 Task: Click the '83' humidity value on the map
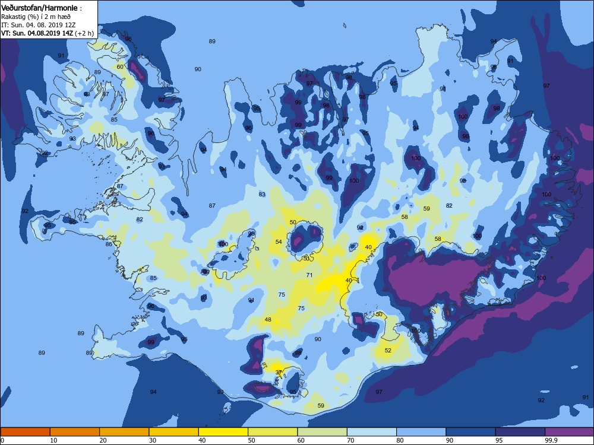point(262,194)
